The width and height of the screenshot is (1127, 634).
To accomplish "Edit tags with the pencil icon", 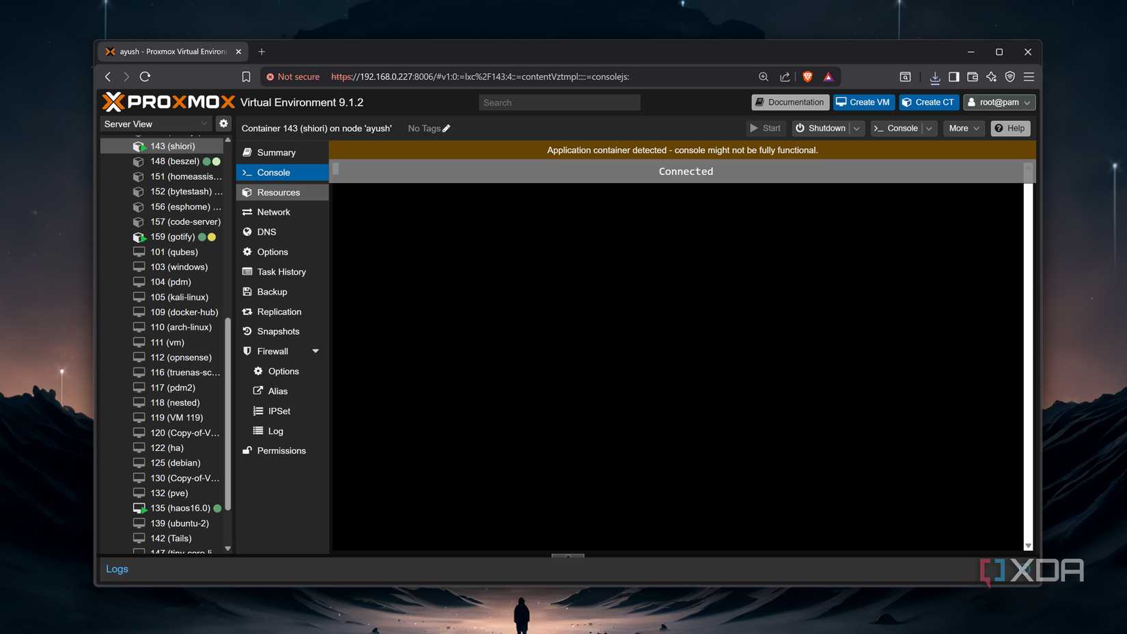I will (446, 128).
